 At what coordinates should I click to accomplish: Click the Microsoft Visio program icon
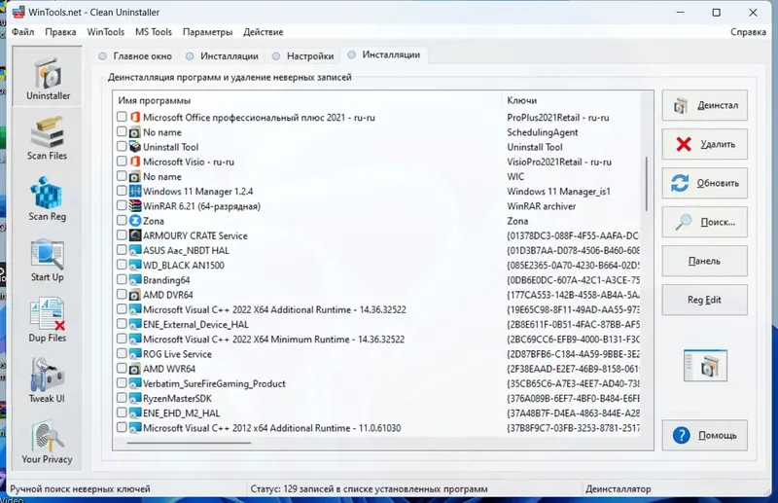[x=135, y=162]
